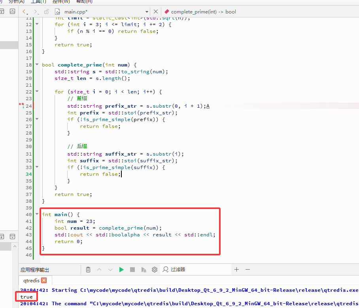Click the std::cout boolalpha line 43
The width and height of the screenshot is (359, 308).
click(135, 235)
